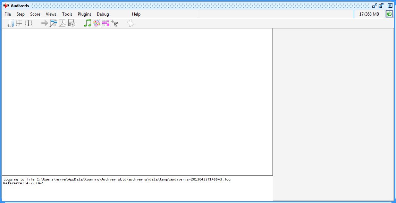Click the horizontal split view toolbar icon
Image resolution: width=396 pixels, height=203 pixels.
point(19,23)
